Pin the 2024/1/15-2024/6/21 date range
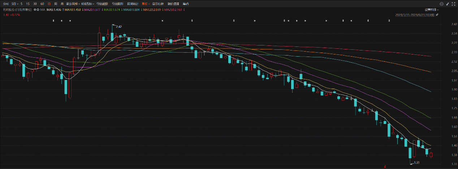458x169 pixels. point(437,15)
